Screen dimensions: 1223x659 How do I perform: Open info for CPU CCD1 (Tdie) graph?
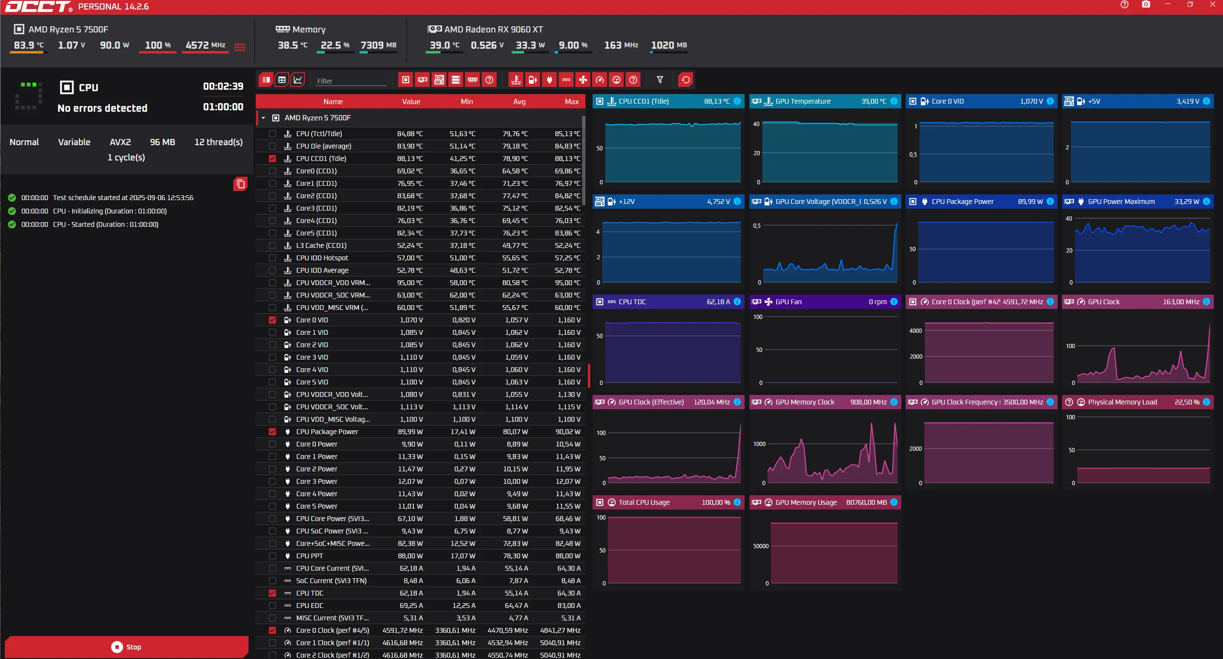(x=737, y=101)
